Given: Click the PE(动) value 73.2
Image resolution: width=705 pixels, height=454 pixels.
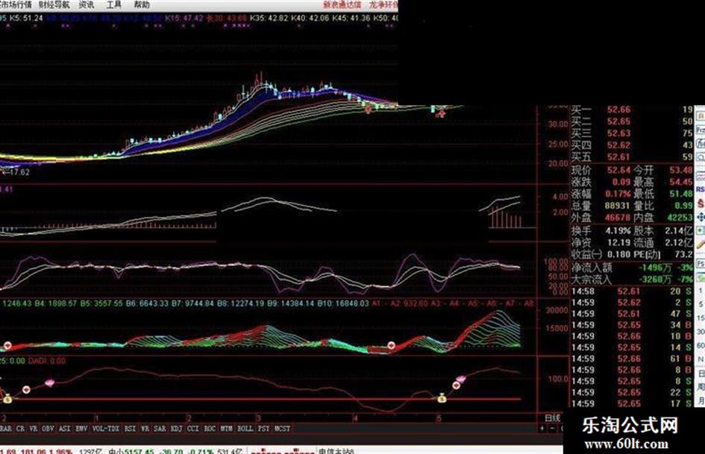Looking at the screenshot, I should 684,254.
